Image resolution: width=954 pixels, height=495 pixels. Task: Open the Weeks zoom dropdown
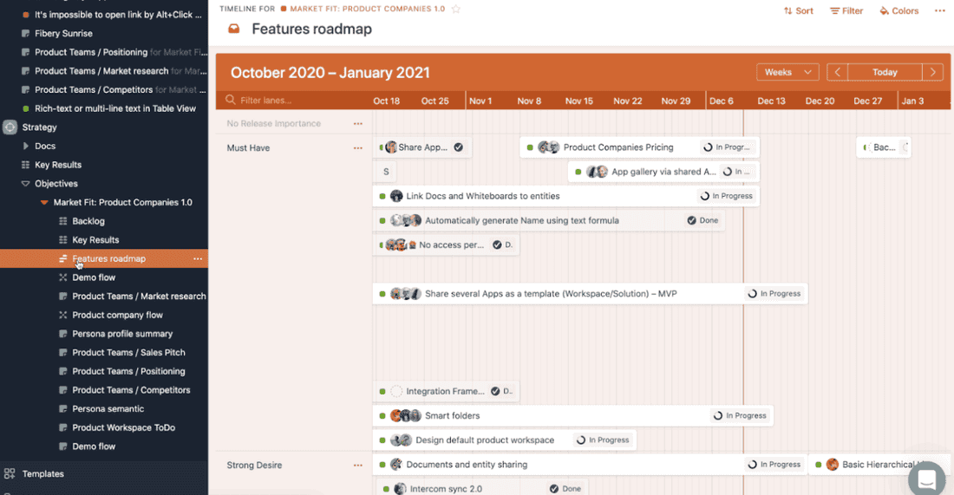[x=787, y=72]
